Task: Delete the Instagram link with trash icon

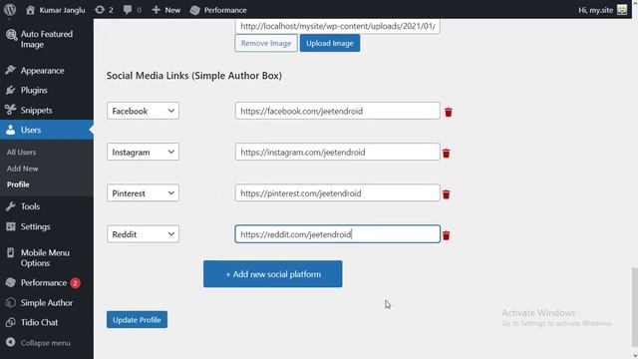Action: [447, 153]
